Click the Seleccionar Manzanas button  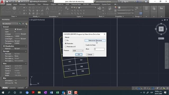pos(95,40)
